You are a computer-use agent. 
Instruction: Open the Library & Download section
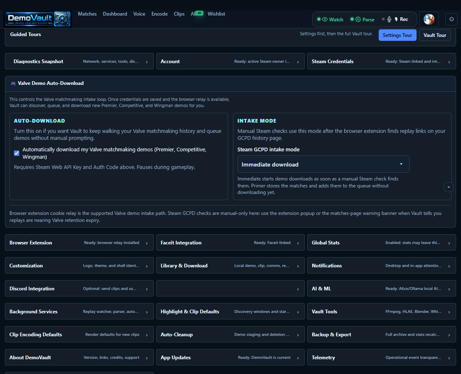[x=230, y=265]
